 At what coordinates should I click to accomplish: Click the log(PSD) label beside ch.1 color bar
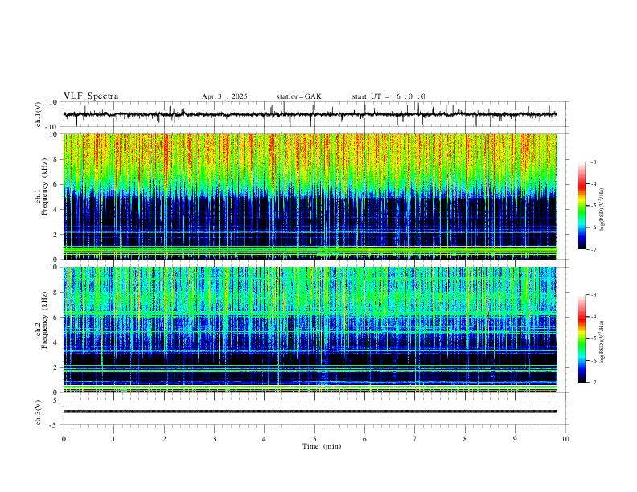click(x=602, y=209)
